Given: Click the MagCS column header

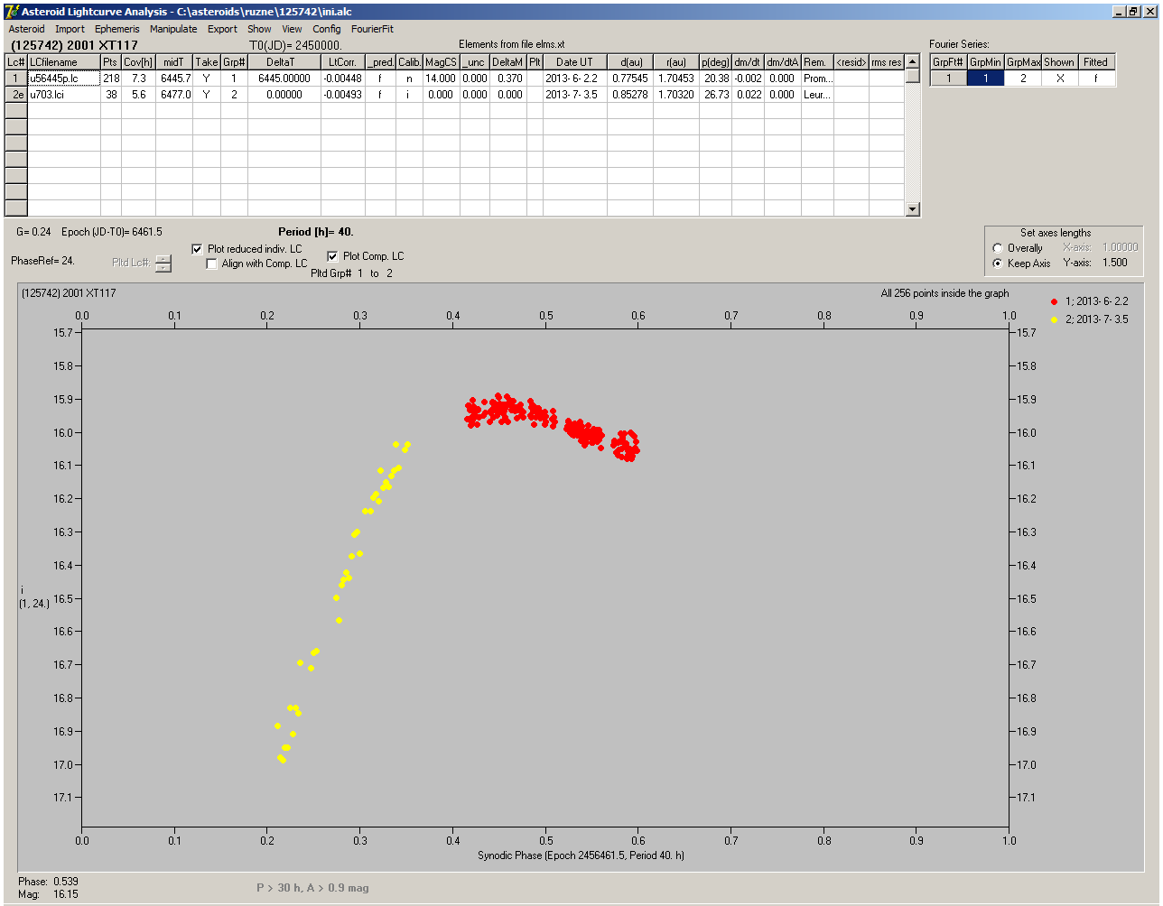Looking at the screenshot, I should click(442, 62).
